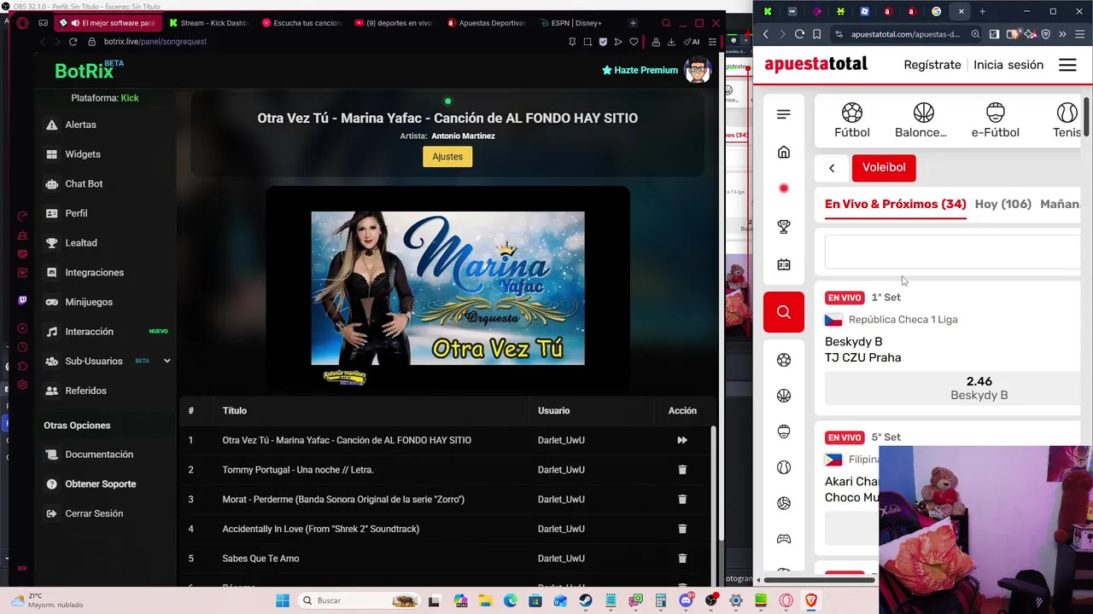The height and width of the screenshot is (614, 1093).
Task: Click the Opera bookmark heart icon
Action: tap(634, 42)
